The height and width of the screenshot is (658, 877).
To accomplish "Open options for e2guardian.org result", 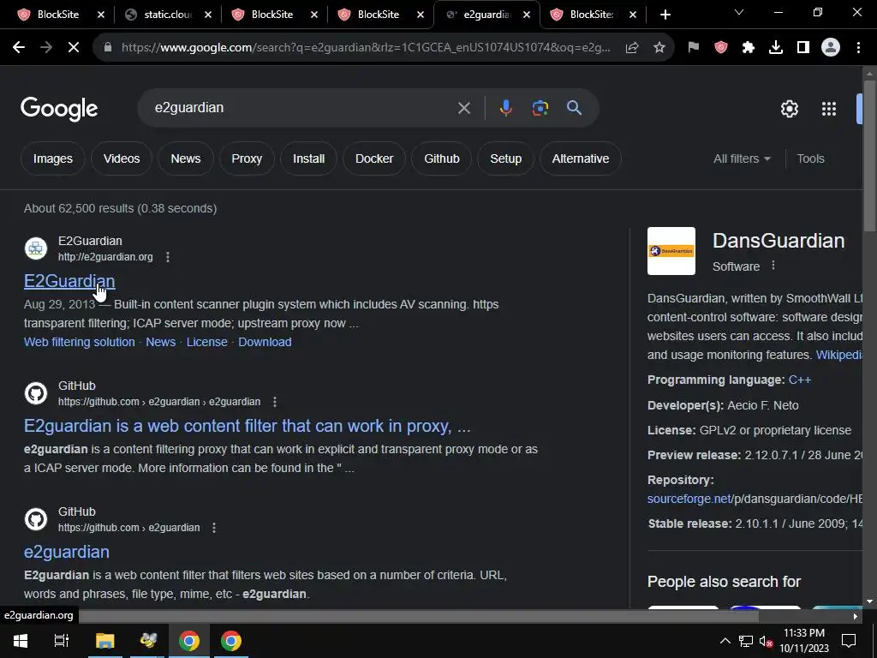I will [x=168, y=257].
